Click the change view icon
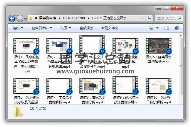The image size is (191, 127). point(151,28)
